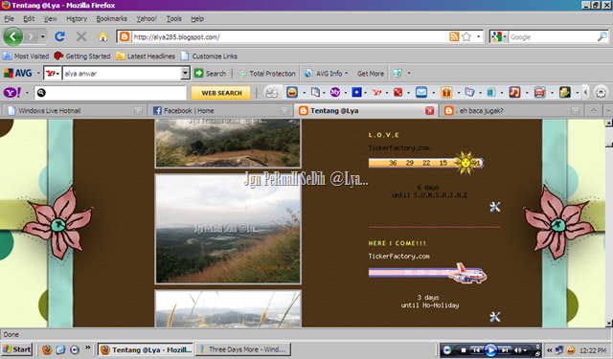Click the wrench icon under S.U.N.S.H.I.N.E ticker

coord(495,207)
